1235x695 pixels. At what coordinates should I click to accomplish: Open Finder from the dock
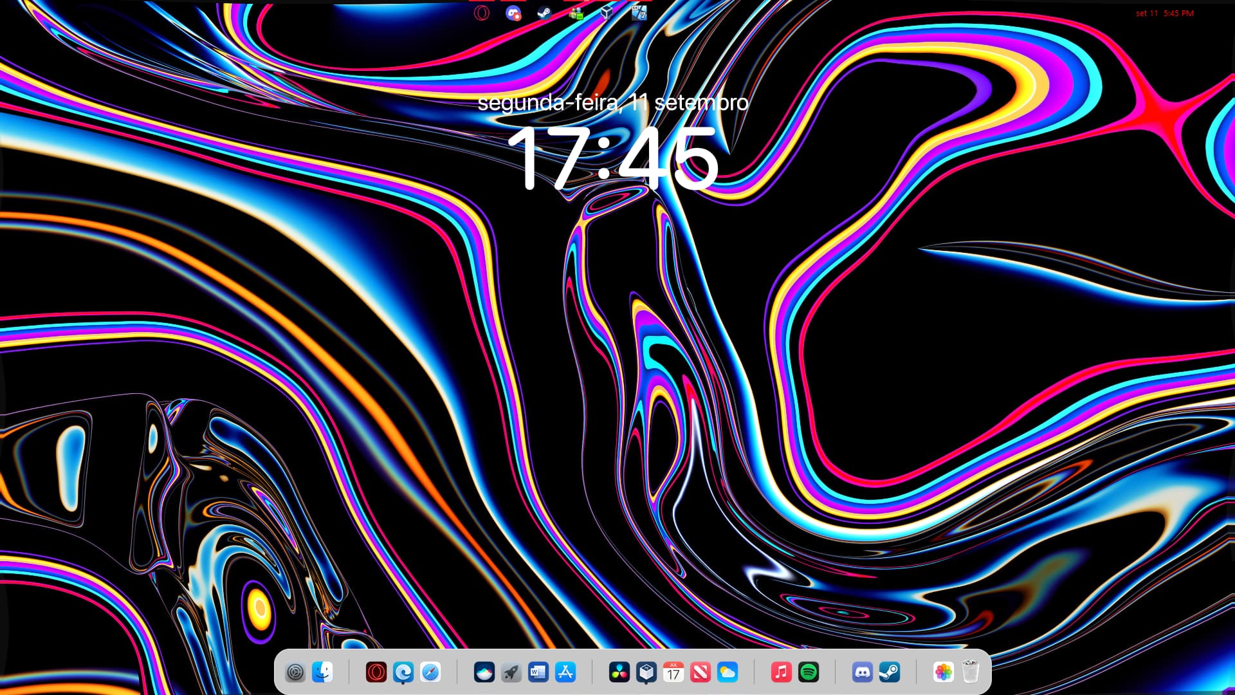coord(322,672)
